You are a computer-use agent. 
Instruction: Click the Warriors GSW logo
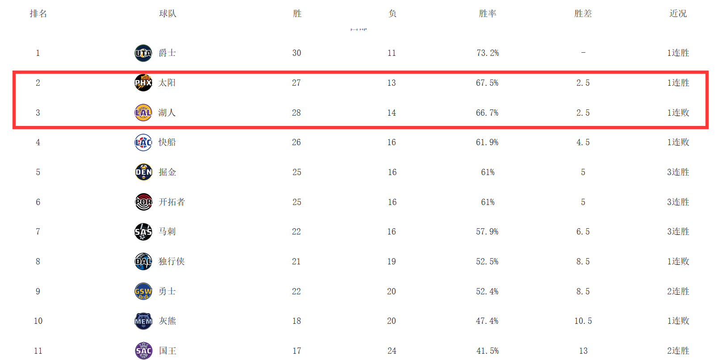tap(143, 291)
